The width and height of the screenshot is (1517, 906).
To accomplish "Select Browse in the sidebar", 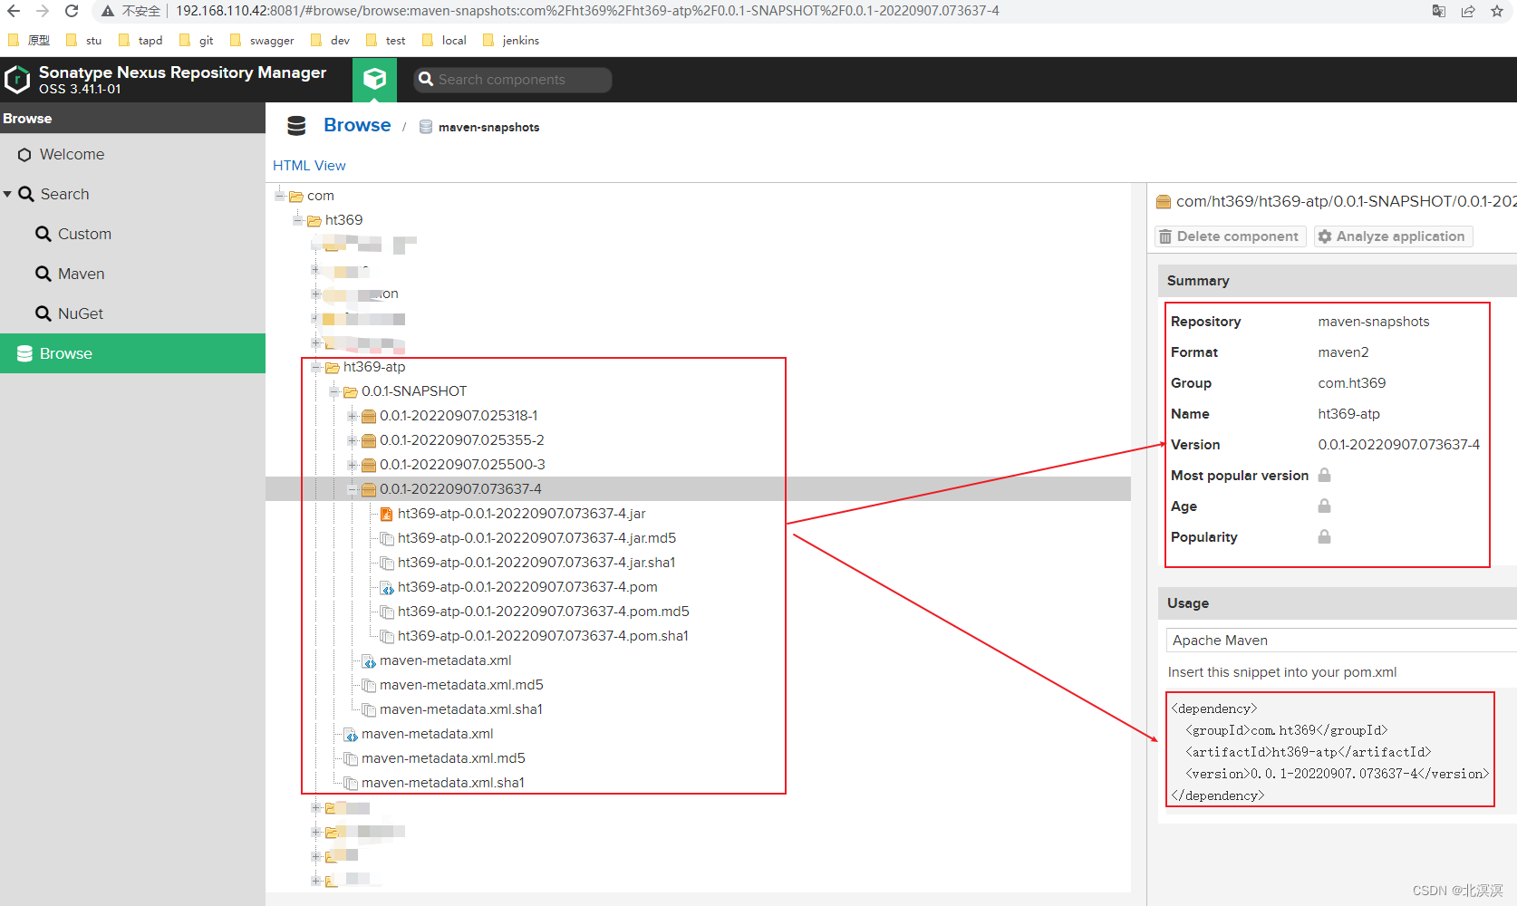I will tap(132, 353).
